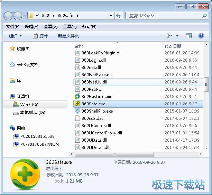Select file 360P2SP.dll

[93, 89]
